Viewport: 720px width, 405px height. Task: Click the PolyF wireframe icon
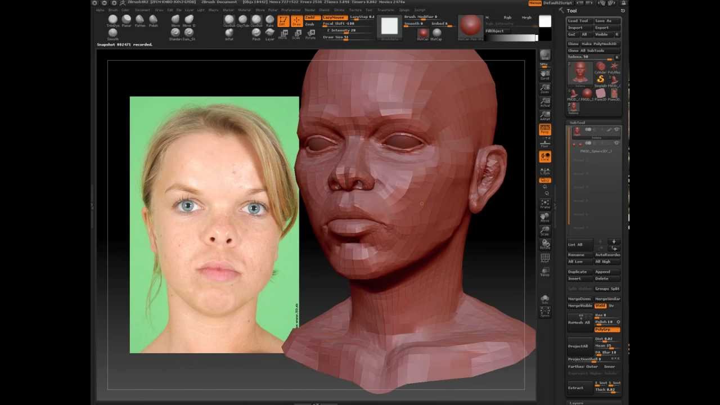click(544, 258)
